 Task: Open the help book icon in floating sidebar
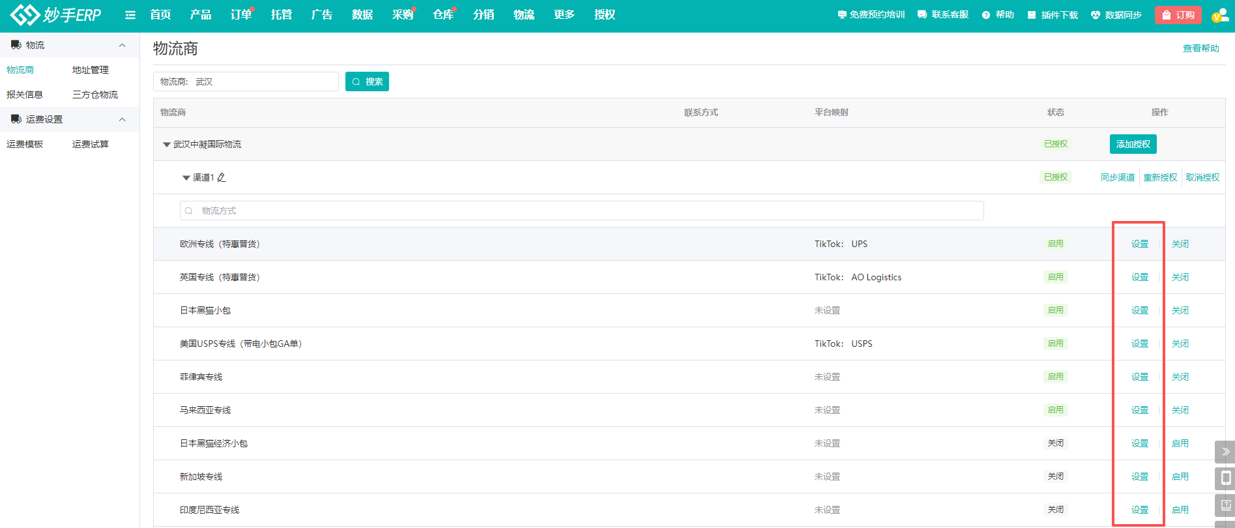(x=1225, y=505)
